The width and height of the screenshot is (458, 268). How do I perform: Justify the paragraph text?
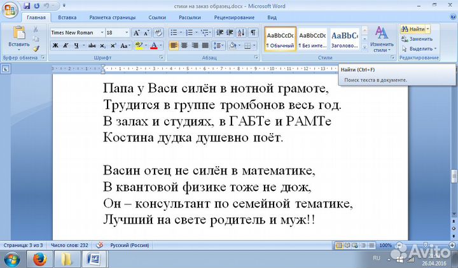[x=205, y=46]
